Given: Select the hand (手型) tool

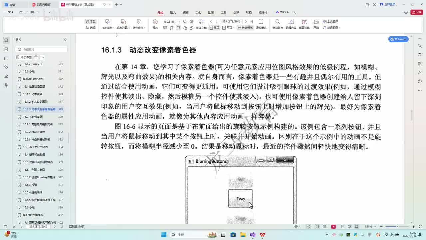Looking at the screenshot, I should 91,21.
